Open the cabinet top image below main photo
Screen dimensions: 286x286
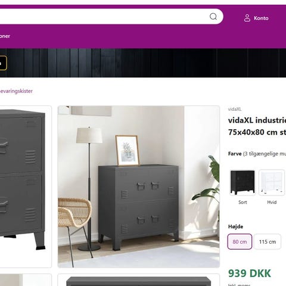coord(139,280)
